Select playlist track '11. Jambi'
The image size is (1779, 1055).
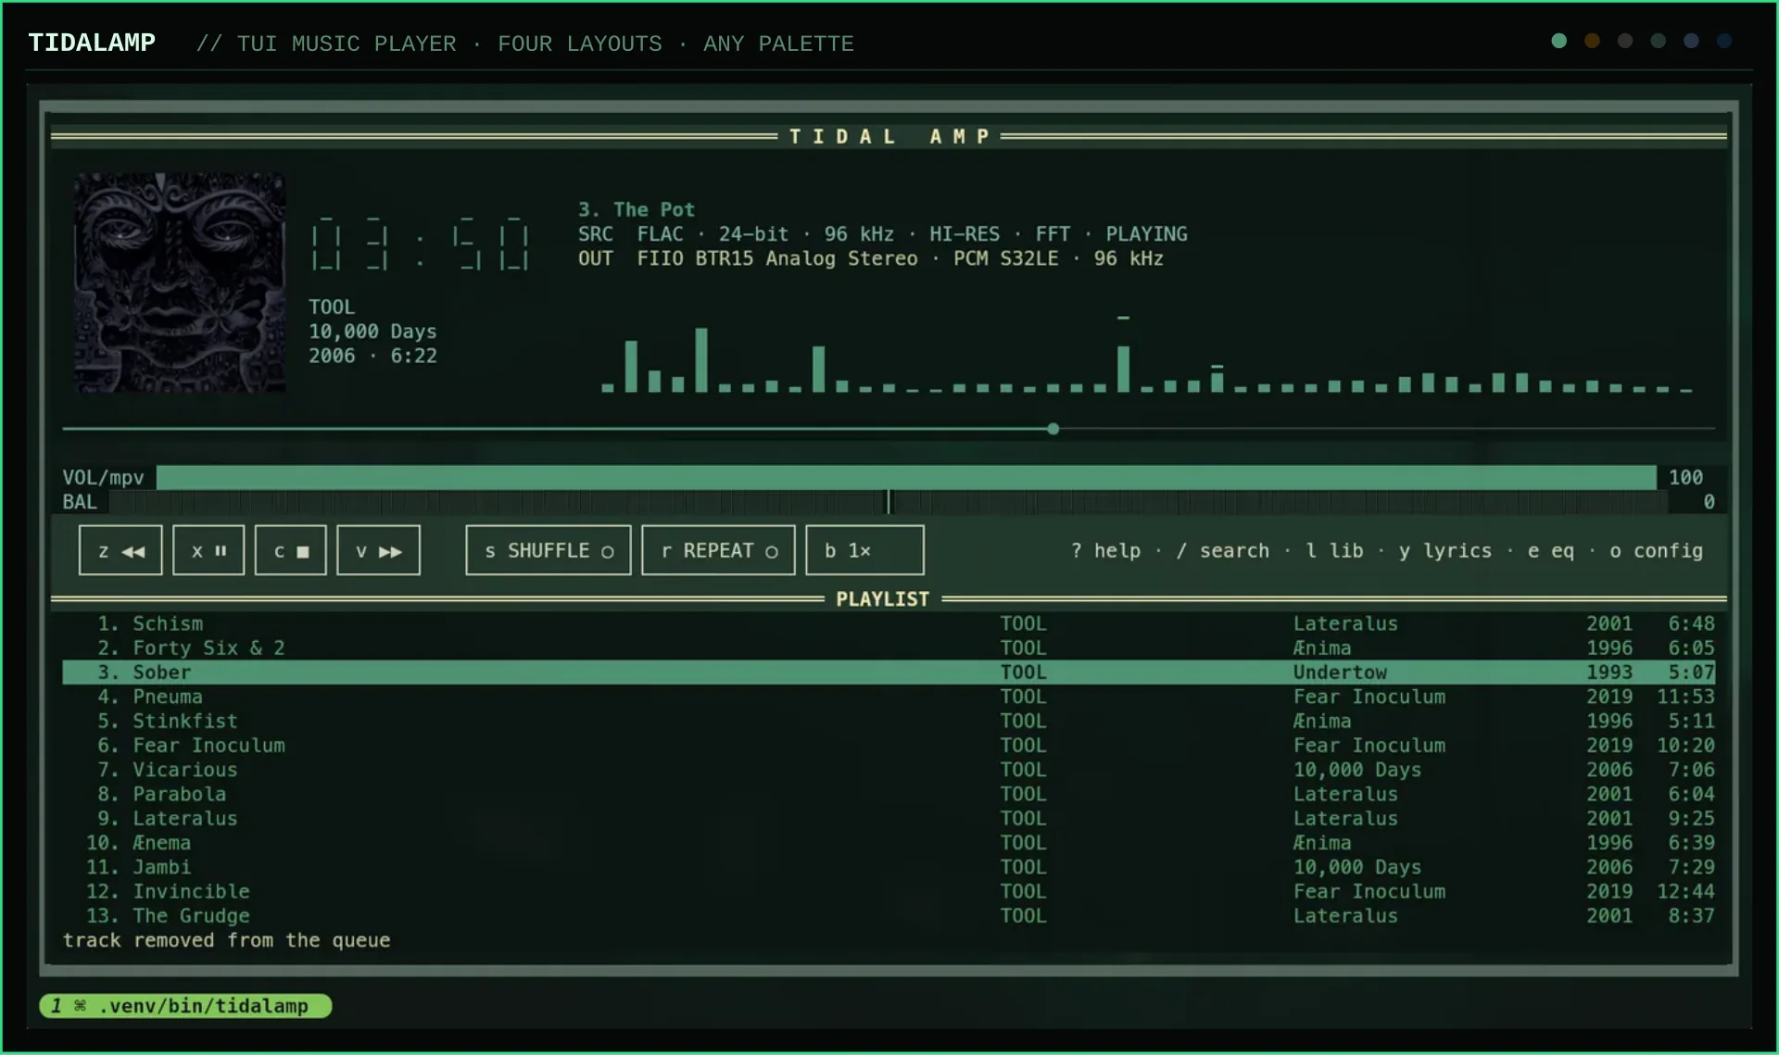[x=889, y=867]
